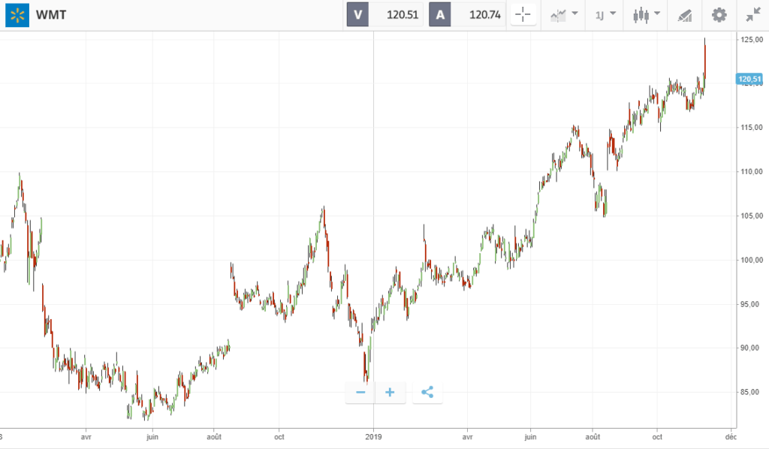Click the 90,00 price axis label

click(x=750, y=348)
